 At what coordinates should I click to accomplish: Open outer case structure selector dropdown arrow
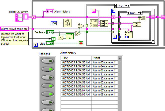126,6
